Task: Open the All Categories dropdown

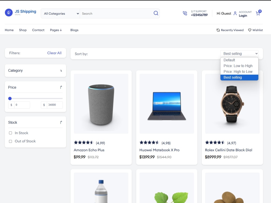Action: coord(60,14)
